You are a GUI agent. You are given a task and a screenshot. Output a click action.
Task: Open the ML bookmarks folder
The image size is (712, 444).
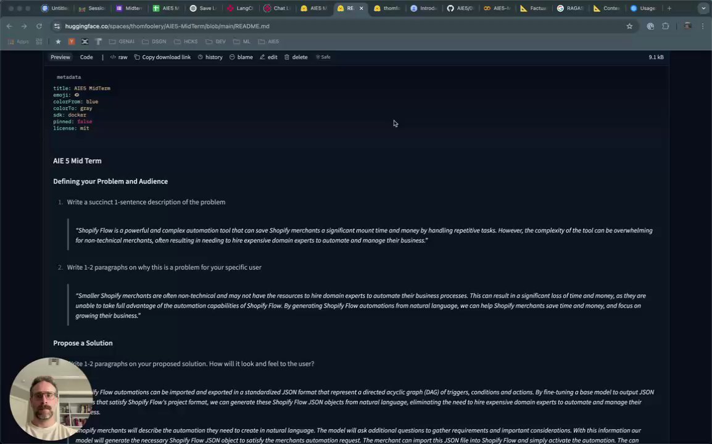tap(242, 41)
